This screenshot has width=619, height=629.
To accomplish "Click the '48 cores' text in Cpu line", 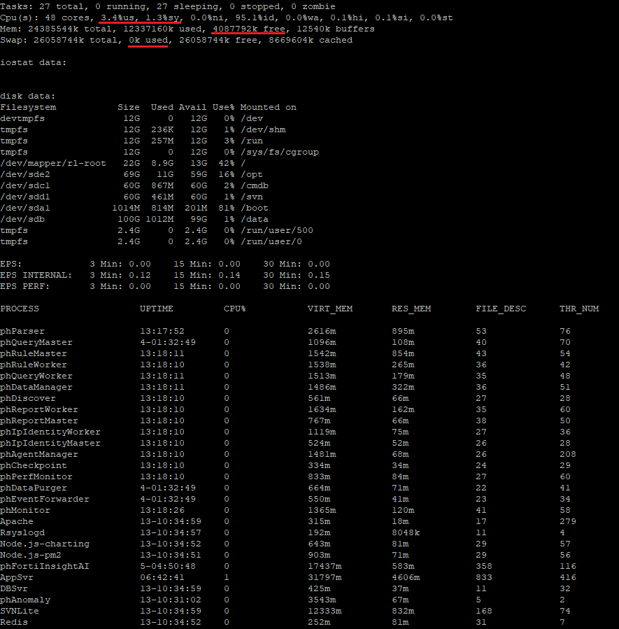I will coord(67,18).
